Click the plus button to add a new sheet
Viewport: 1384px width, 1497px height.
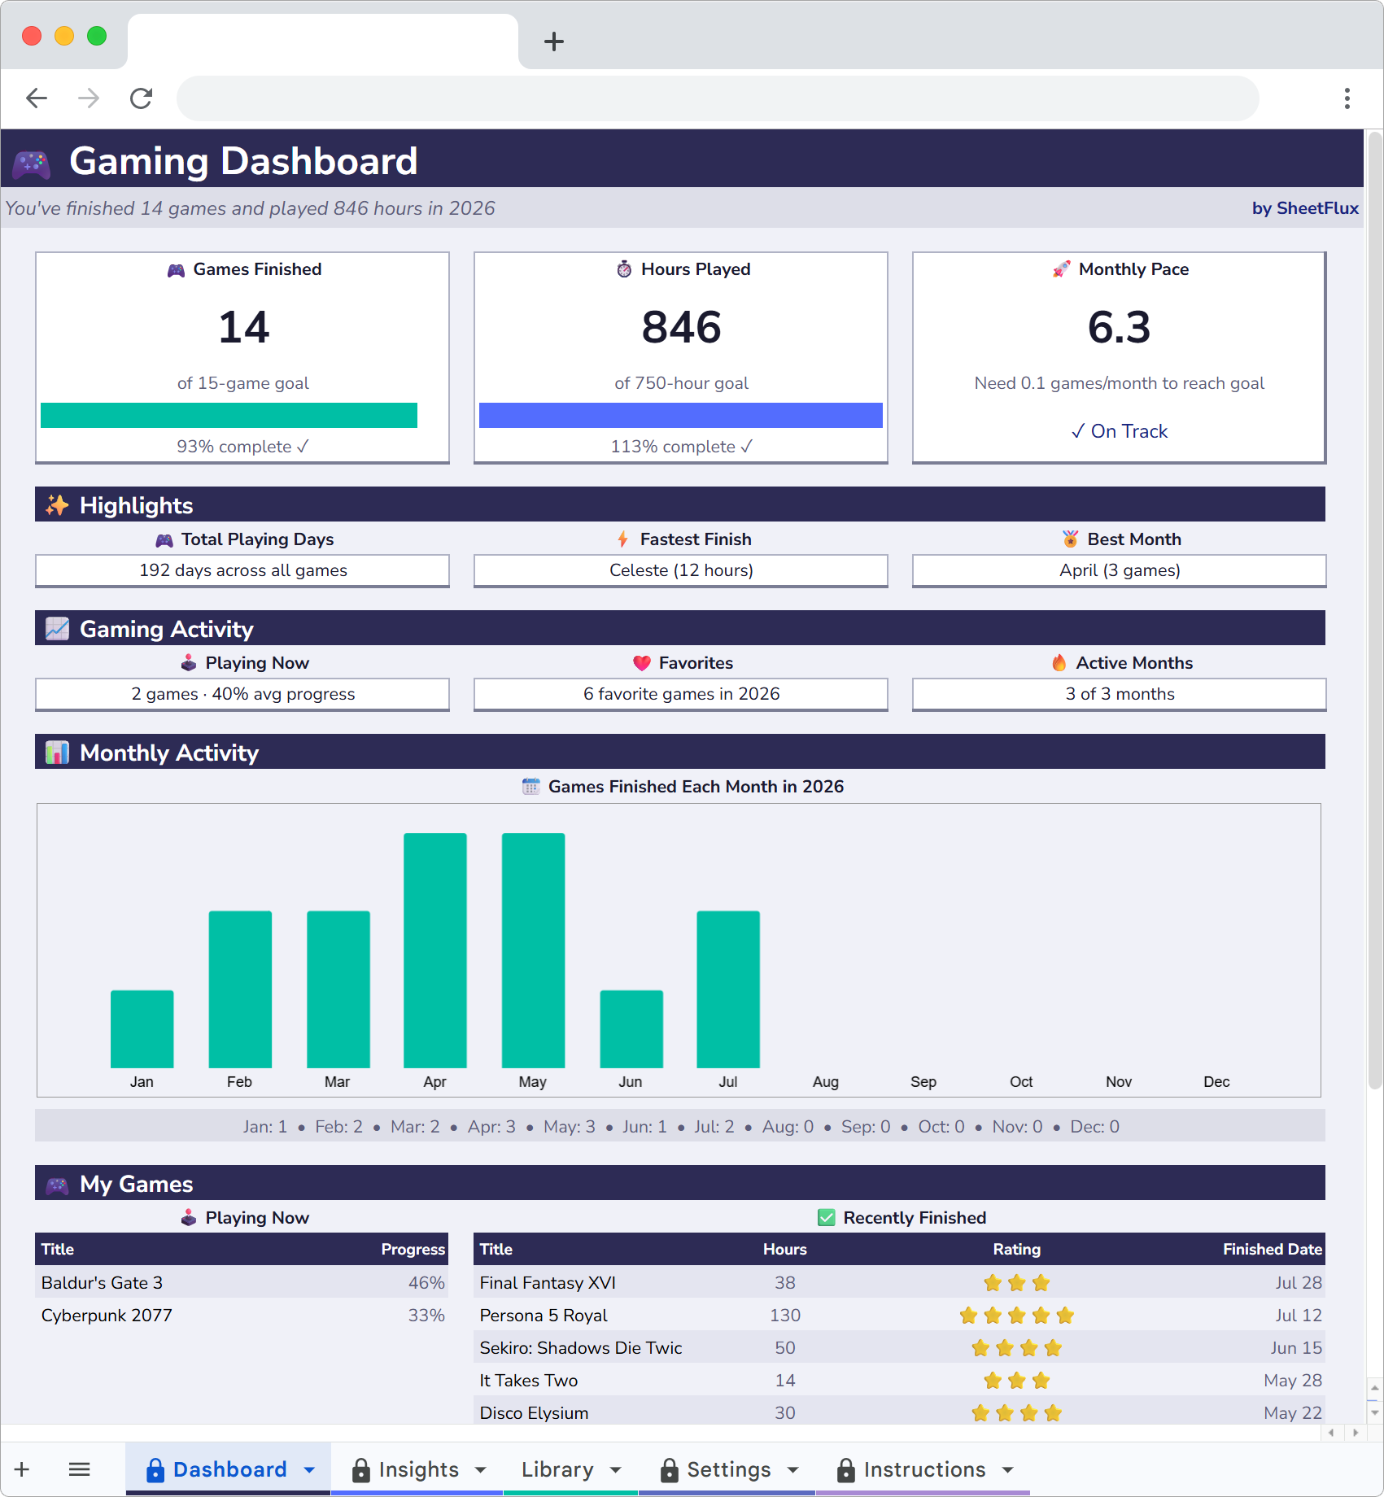(22, 1469)
